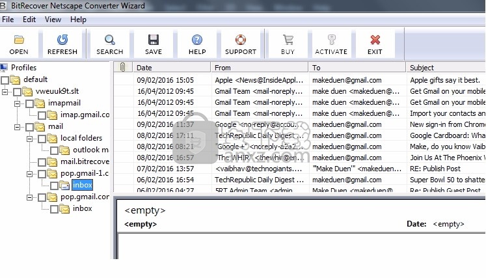Image resolution: width=486 pixels, height=278 pixels.
Task: Check the highlighted inbox checkbox
Action: (54, 186)
